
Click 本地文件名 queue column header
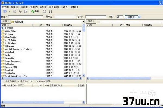click(x=17, y=86)
